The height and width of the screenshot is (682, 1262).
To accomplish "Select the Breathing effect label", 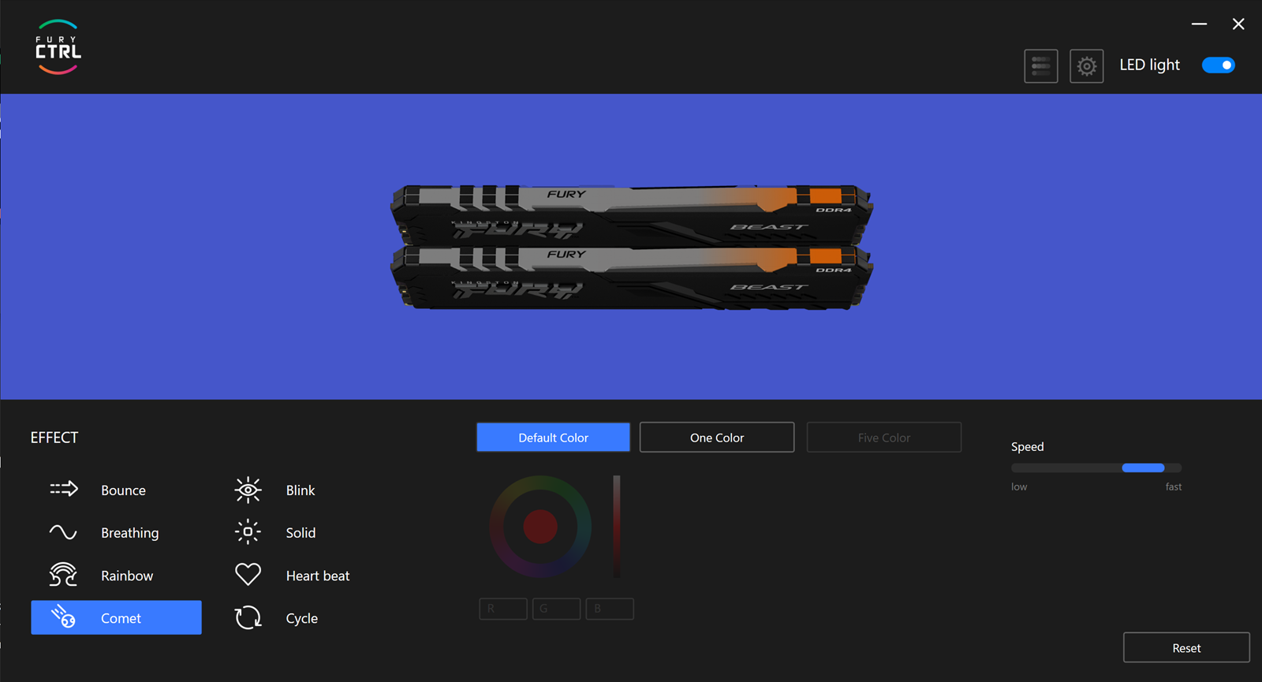I will [130, 533].
